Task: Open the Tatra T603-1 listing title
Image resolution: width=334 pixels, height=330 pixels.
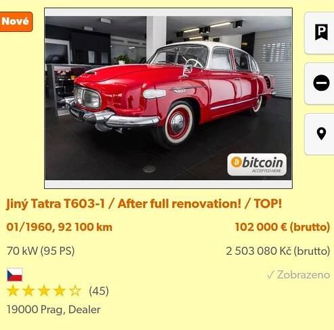Action: click(144, 204)
